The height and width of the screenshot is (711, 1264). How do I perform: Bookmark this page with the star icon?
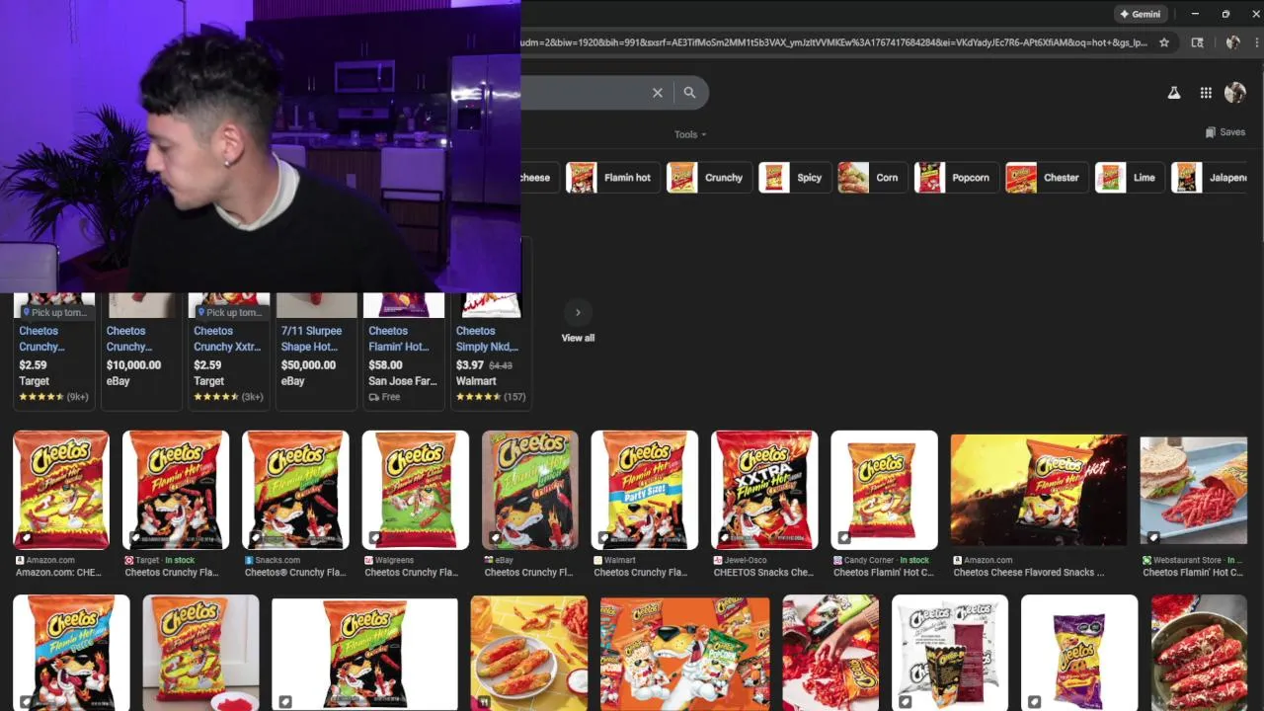coord(1164,42)
